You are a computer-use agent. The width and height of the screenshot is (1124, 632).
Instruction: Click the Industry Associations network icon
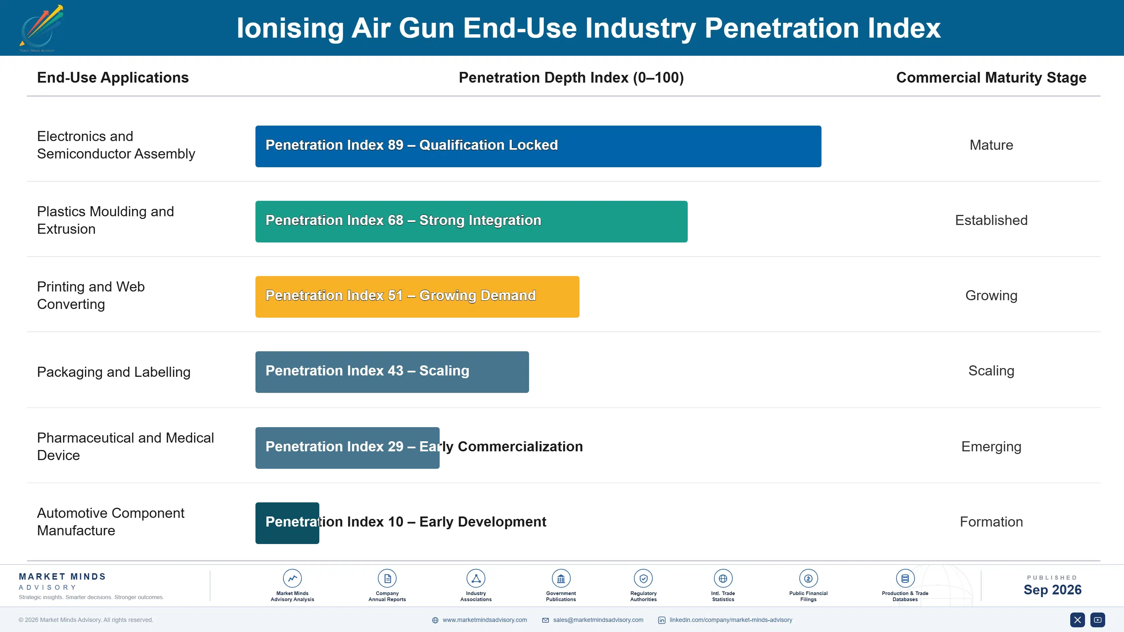click(x=476, y=578)
